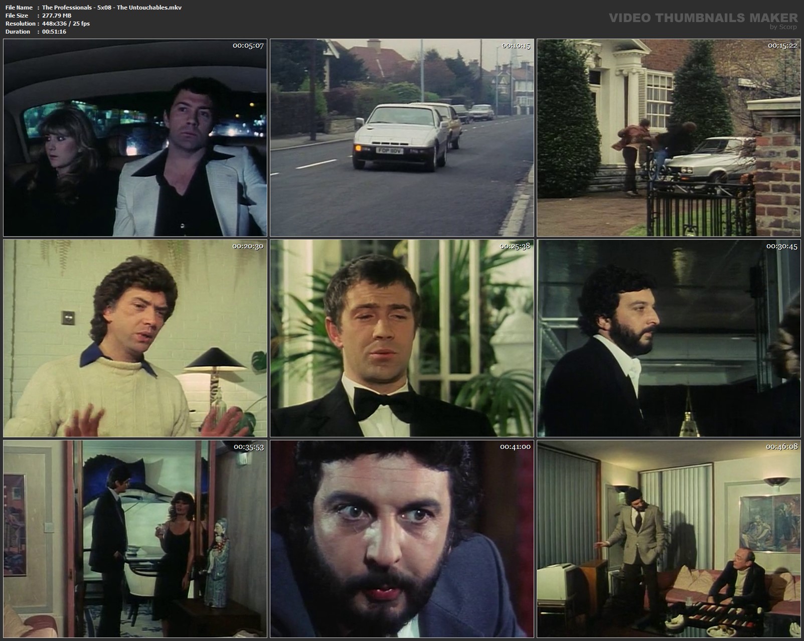Click the file name 'The Professionals - 5x08 - The Untouchables.mkv'
Image resolution: width=804 pixels, height=641 pixels.
pos(112,8)
